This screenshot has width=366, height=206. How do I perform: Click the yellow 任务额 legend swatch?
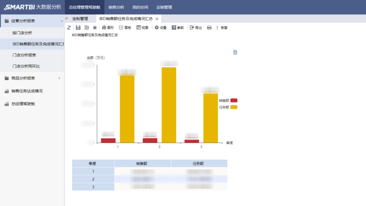(233, 107)
